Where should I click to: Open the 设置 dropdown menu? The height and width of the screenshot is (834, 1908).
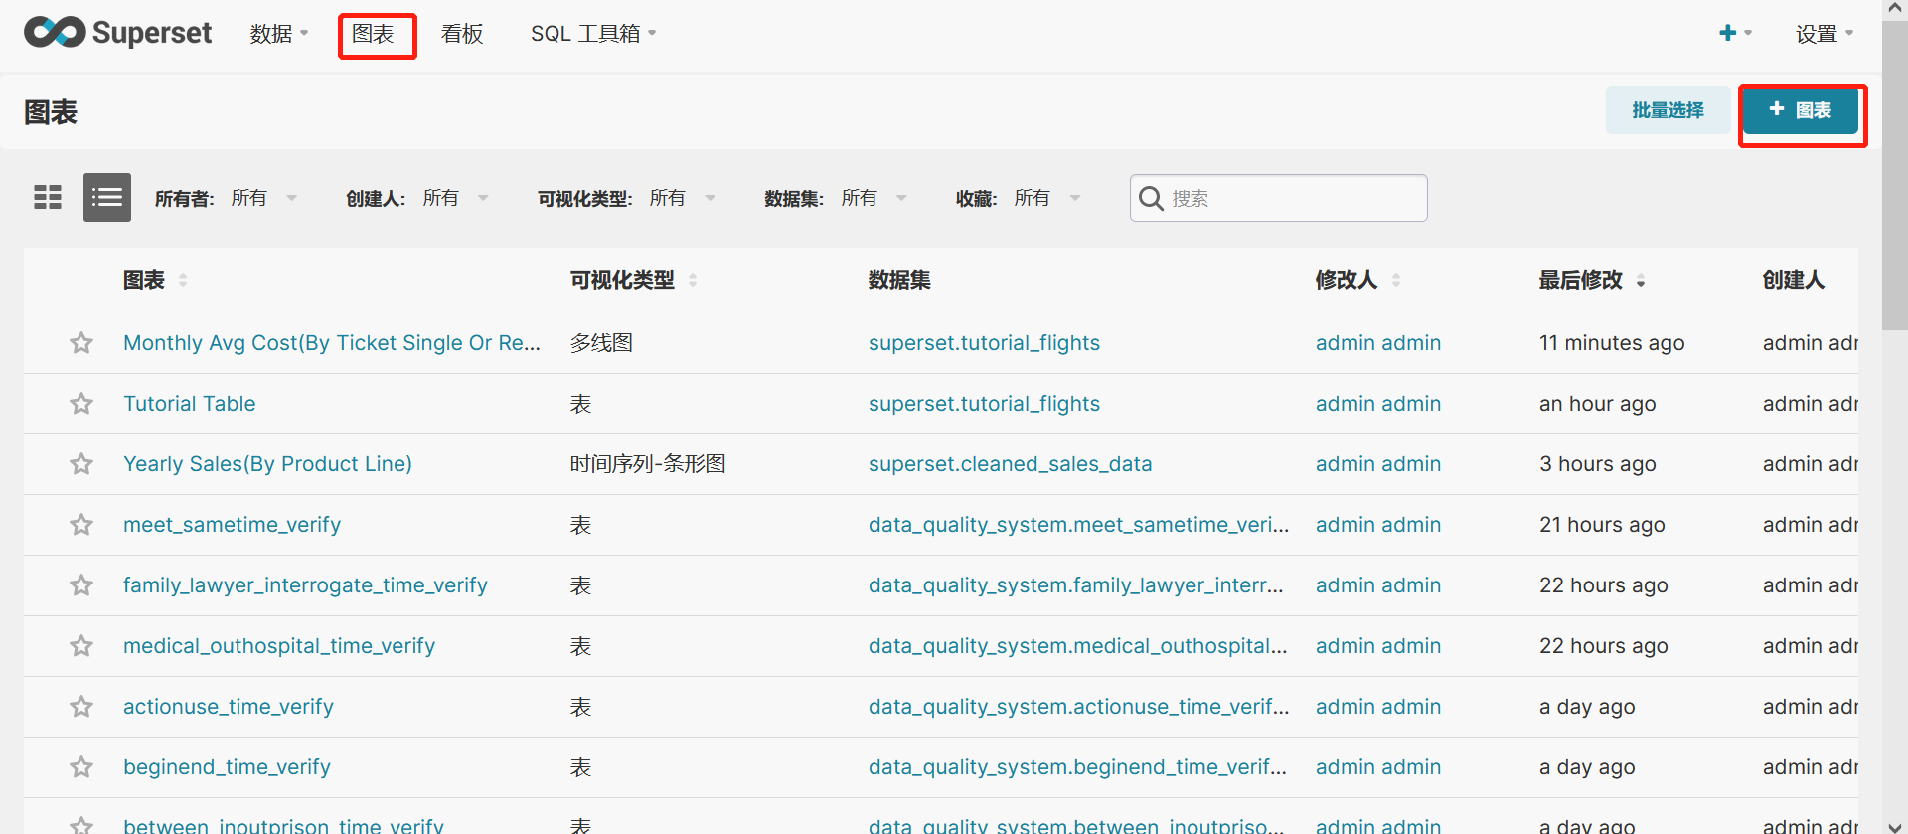pos(1825,34)
